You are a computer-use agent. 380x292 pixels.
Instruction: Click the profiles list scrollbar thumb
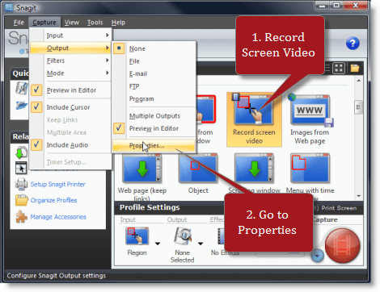(358, 107)
